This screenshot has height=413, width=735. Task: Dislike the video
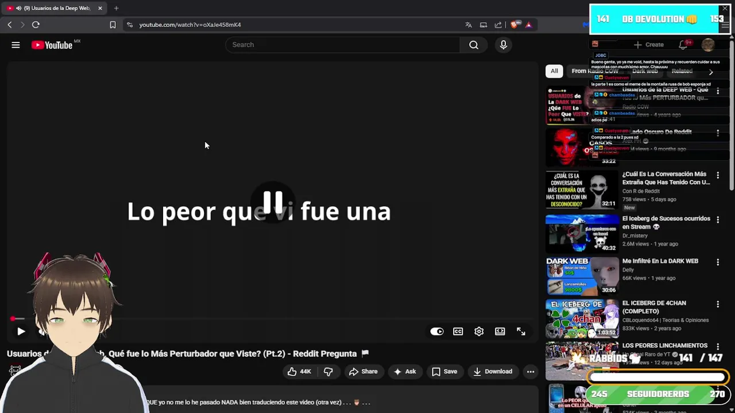(328, 371)
